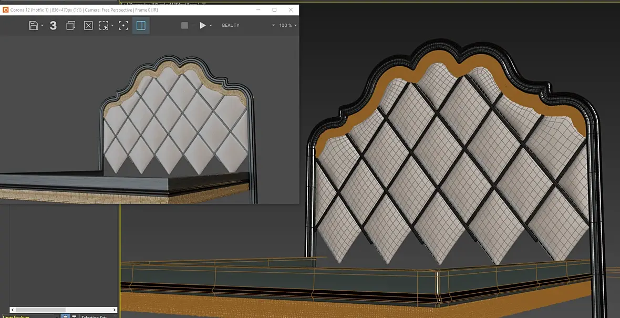Screen dimensions: 620x318
Task: Click the focus point picker icon
Action: (123, 25)
